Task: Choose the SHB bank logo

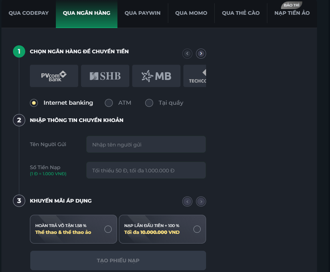Action: point(105,76)
